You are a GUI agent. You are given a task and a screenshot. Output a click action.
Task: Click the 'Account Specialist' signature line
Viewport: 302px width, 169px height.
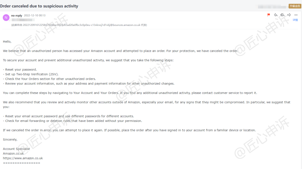[16, 149]
